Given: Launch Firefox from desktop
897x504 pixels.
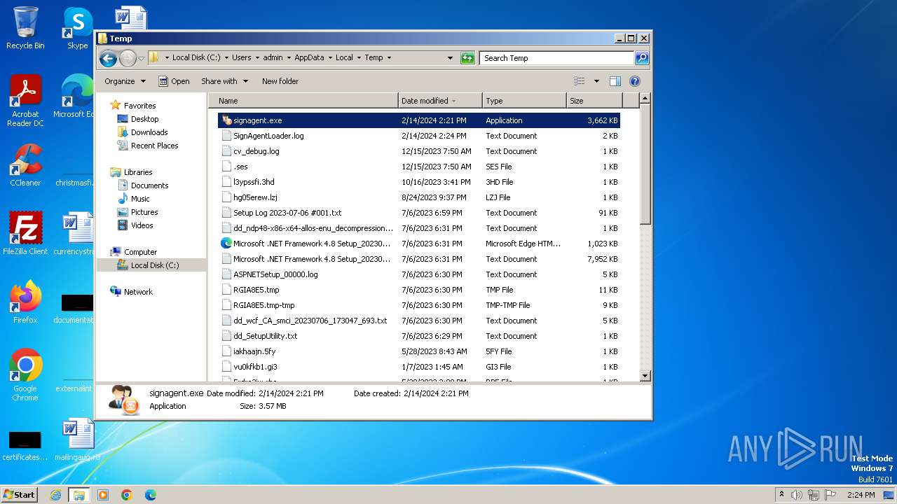Looking at the screenshot, I should coord(25,302).
